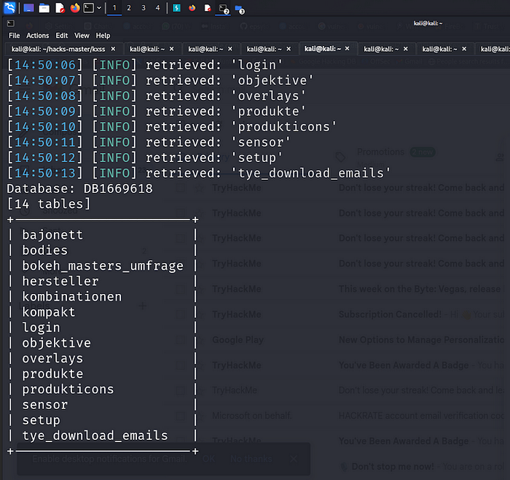Switch to workspace 1
The height and width of the screenshot is (480, 510).
[x=114, y=8]
